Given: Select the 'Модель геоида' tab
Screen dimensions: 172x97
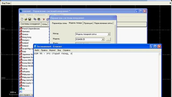Looking at the screenshot, I should [x=75, y=23].
